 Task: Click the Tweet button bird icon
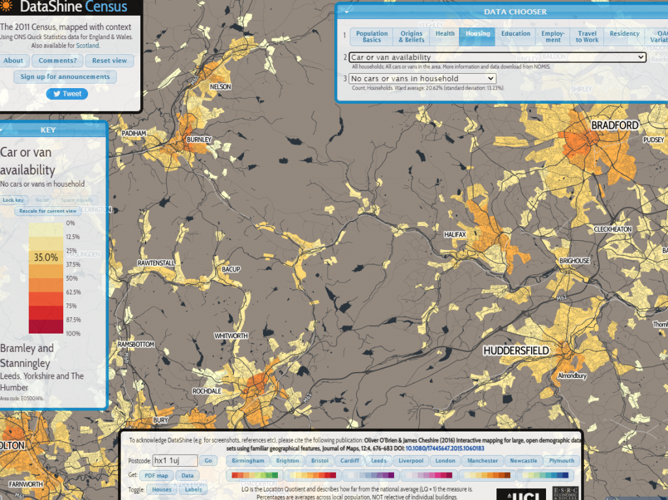[57, 94]
